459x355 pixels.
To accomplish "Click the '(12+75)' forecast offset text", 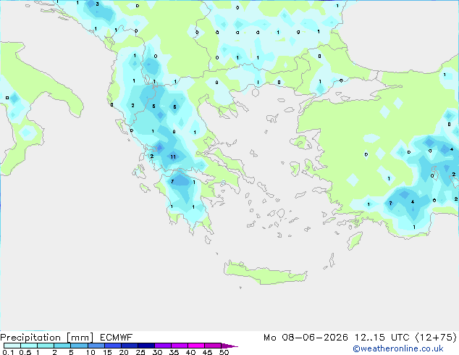I will tap(436, 338).
